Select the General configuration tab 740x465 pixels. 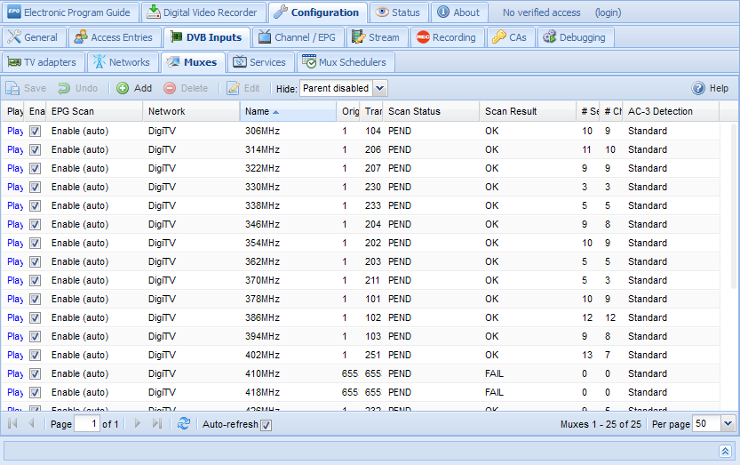[33, 37]
